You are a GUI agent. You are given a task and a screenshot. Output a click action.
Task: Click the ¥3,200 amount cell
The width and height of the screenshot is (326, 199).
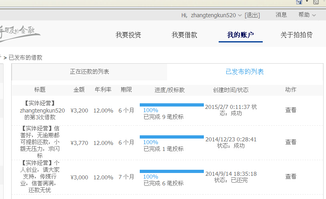coord(79,111)
